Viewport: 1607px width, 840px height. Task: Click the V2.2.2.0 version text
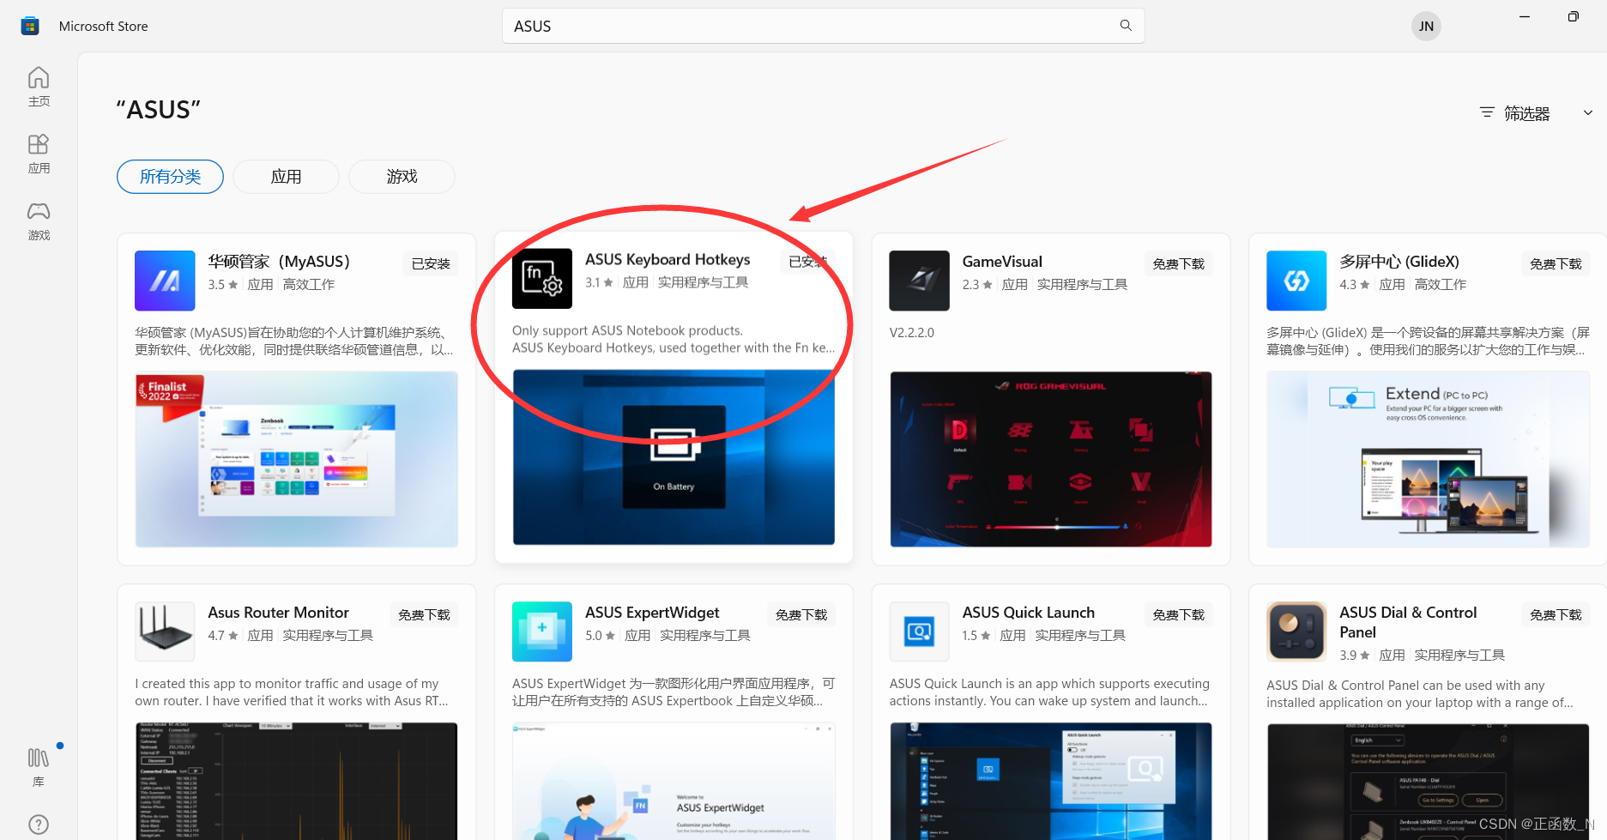point(911,333)
